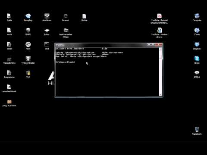This screenshot has height=155, width=207.
Task: Open the YouTube - Tutorial desktop file
Action: (159, 19)
